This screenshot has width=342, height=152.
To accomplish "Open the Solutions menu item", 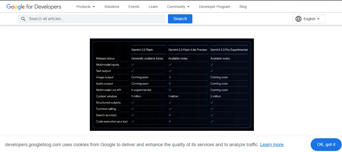I will 112,7.
